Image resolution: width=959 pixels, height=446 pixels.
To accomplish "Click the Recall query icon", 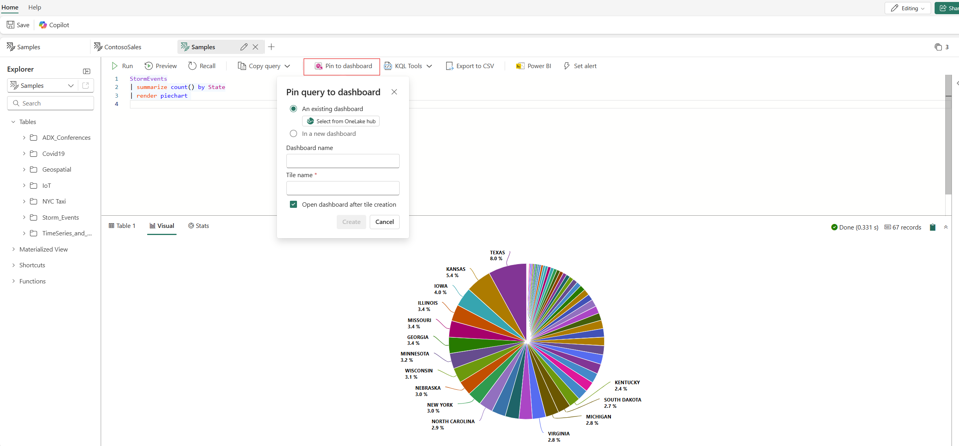I will [192, 66].
